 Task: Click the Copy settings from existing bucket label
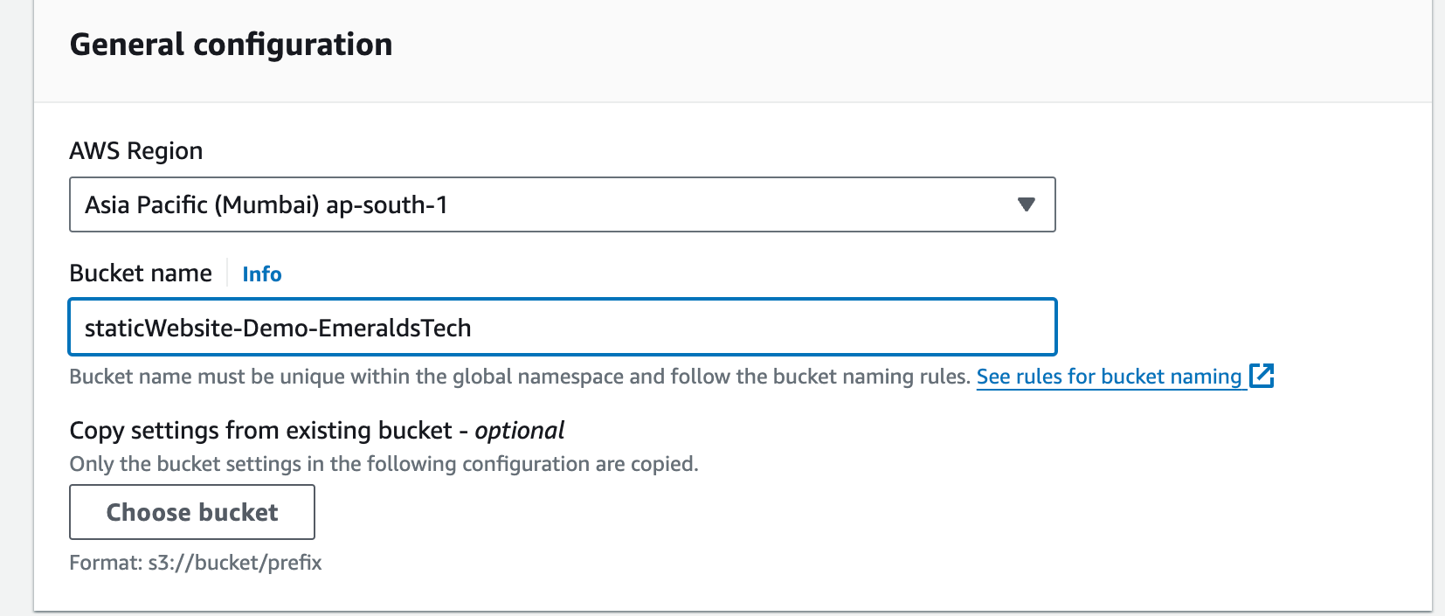pos(260,431)
